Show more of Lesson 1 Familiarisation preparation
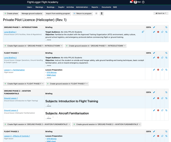 (x=48, y=78)
